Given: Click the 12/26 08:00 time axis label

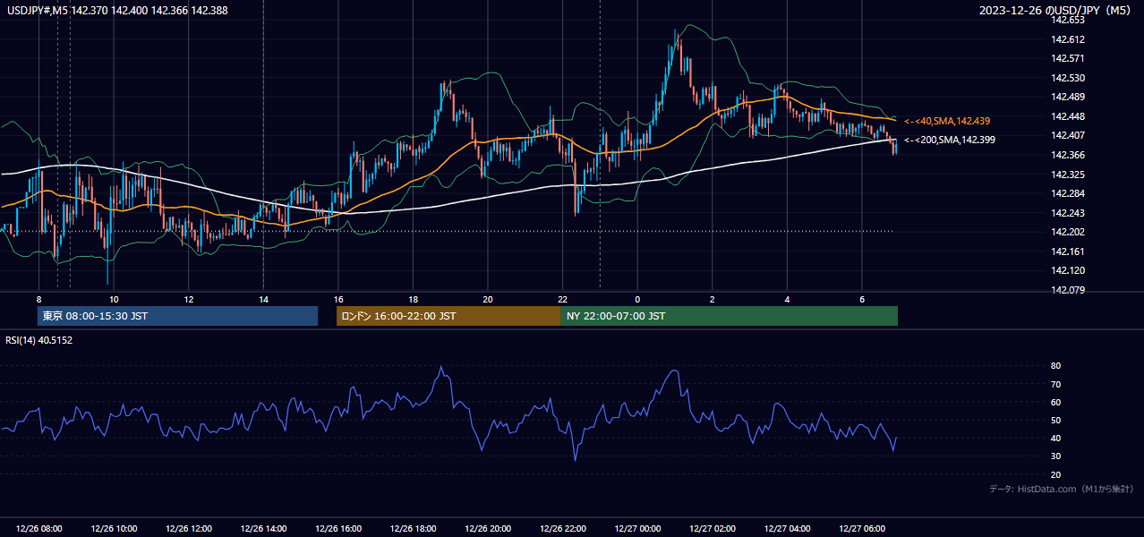Looking at the screenshot, I should click(x=39, y=529).
